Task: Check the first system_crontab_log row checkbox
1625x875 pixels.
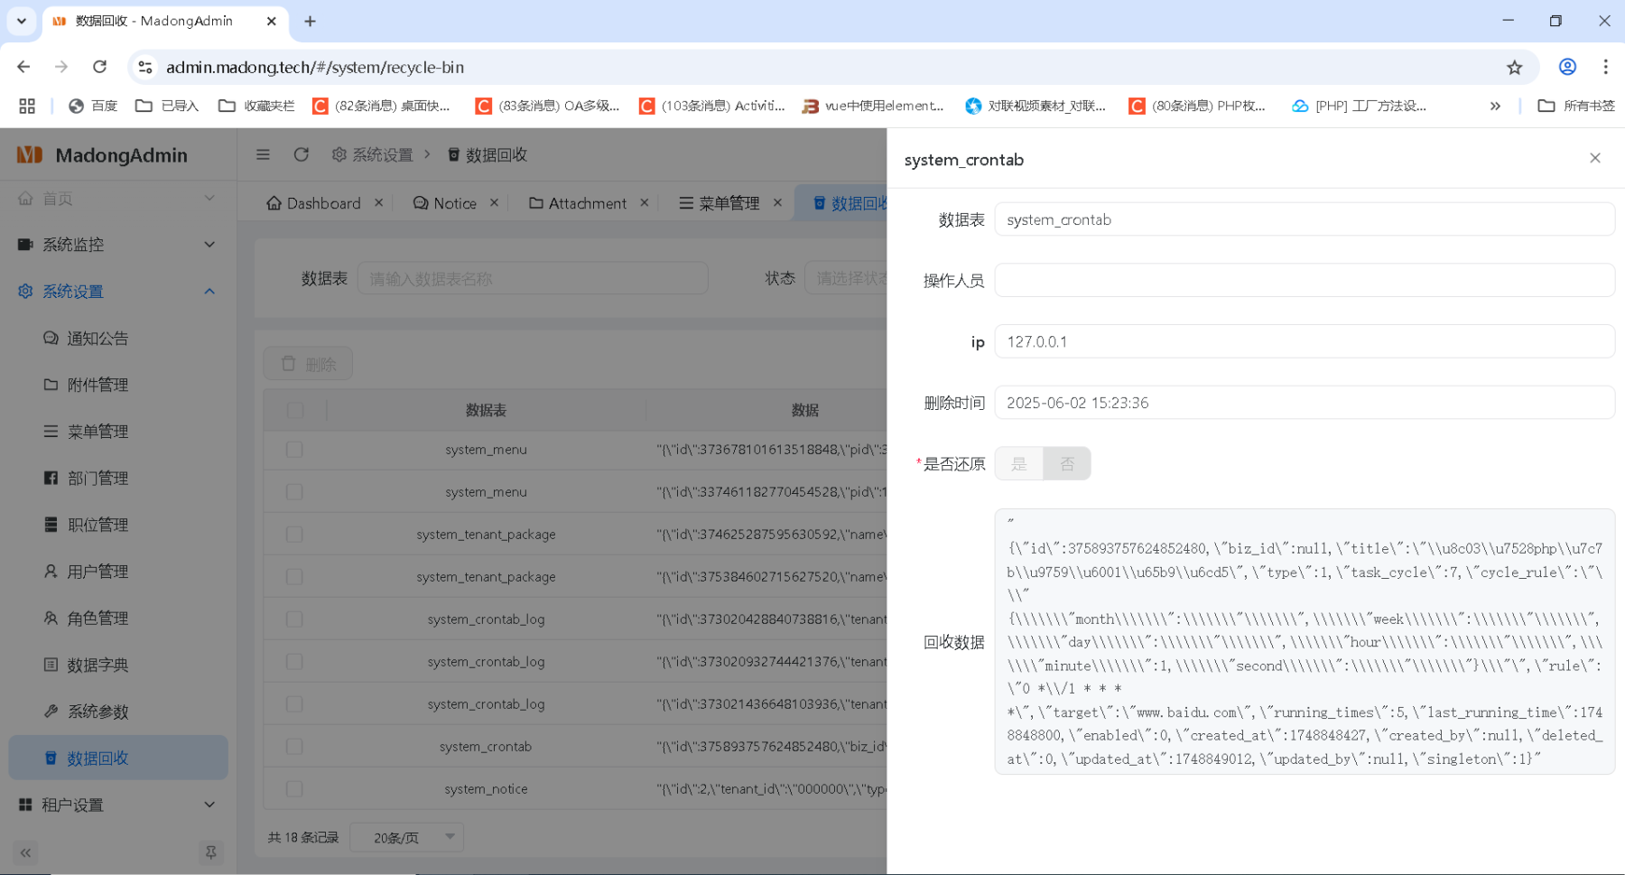Action: (x=294, y=619)
